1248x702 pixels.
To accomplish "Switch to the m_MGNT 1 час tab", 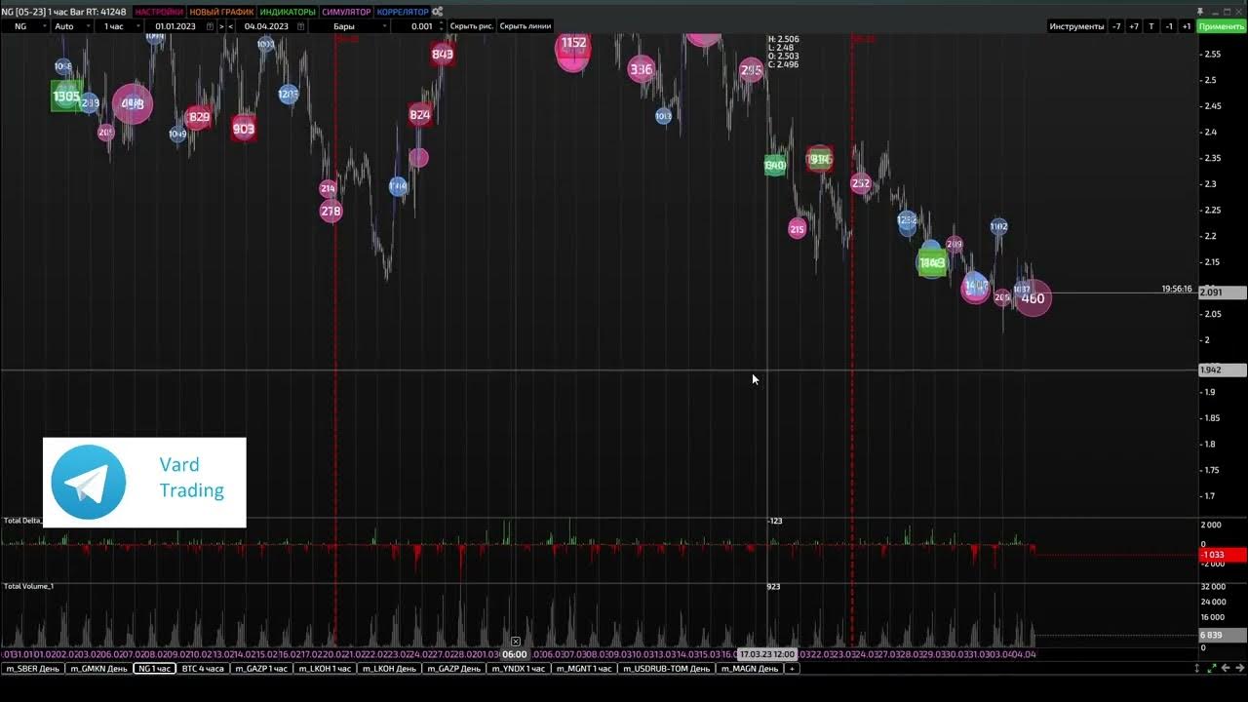I will tap(583, 669).
